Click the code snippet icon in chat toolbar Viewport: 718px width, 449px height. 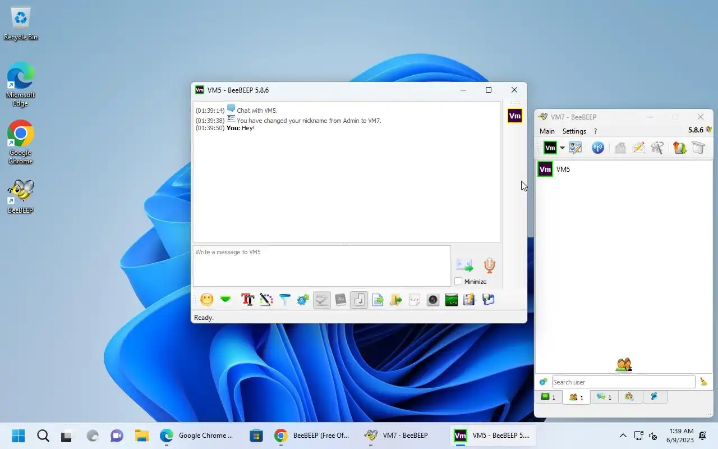415,300
